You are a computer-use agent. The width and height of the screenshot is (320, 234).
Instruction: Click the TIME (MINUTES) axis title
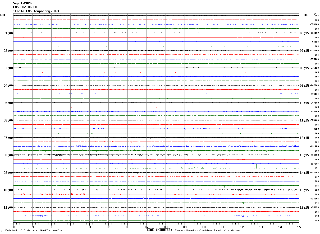click(x=159, y=230)
